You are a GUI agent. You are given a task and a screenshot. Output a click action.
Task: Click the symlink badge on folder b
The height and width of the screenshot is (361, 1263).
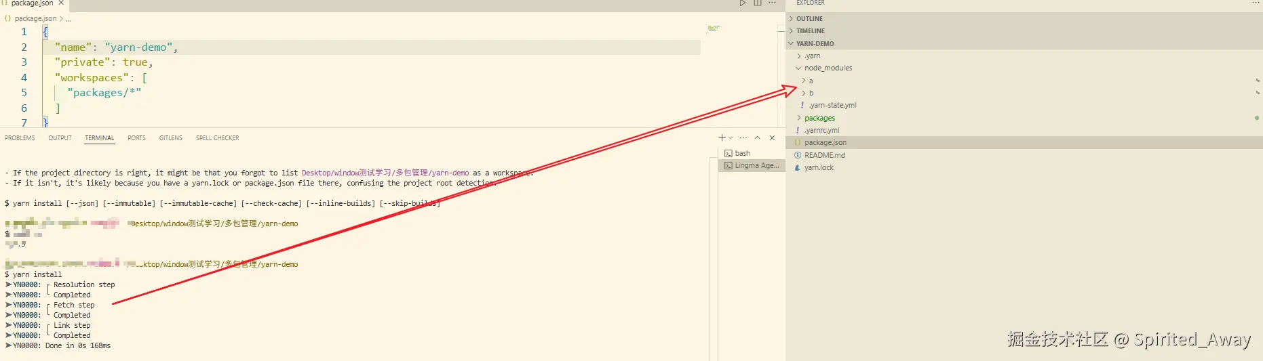1258,93
